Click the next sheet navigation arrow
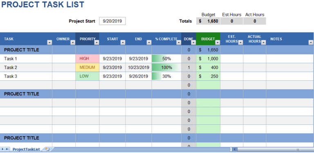Screen dimensions: 314x153 3,149
